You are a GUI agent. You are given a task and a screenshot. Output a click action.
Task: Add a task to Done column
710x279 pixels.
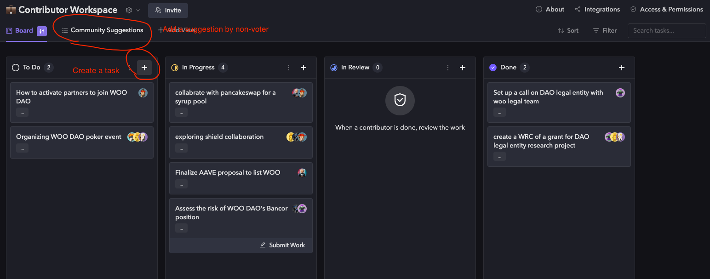tap(622, 68)
